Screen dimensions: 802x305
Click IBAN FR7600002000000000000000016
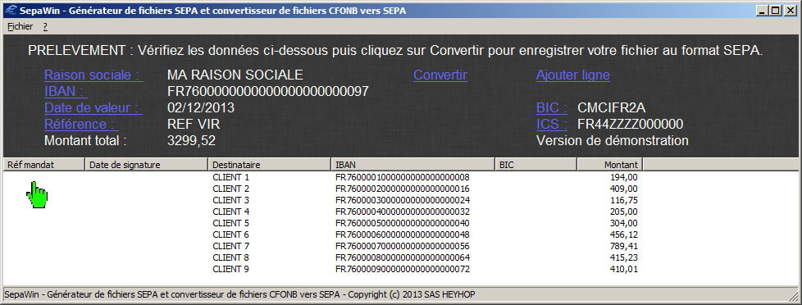point(402,189)
